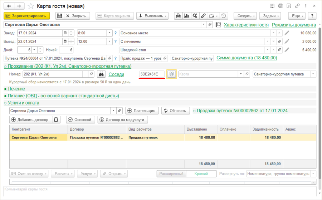Expand the Лечение section

[x=14, y=89]
